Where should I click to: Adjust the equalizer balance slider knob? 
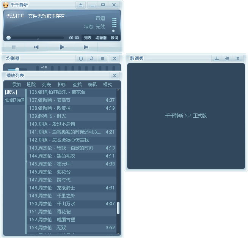tap(17, 69)
